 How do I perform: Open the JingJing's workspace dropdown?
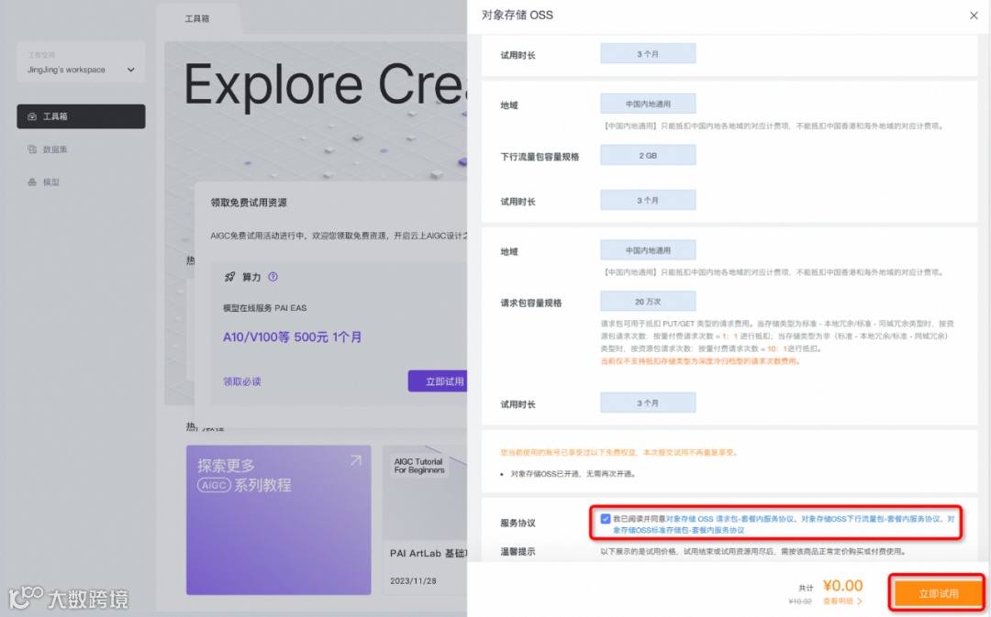tap(81, 62)
